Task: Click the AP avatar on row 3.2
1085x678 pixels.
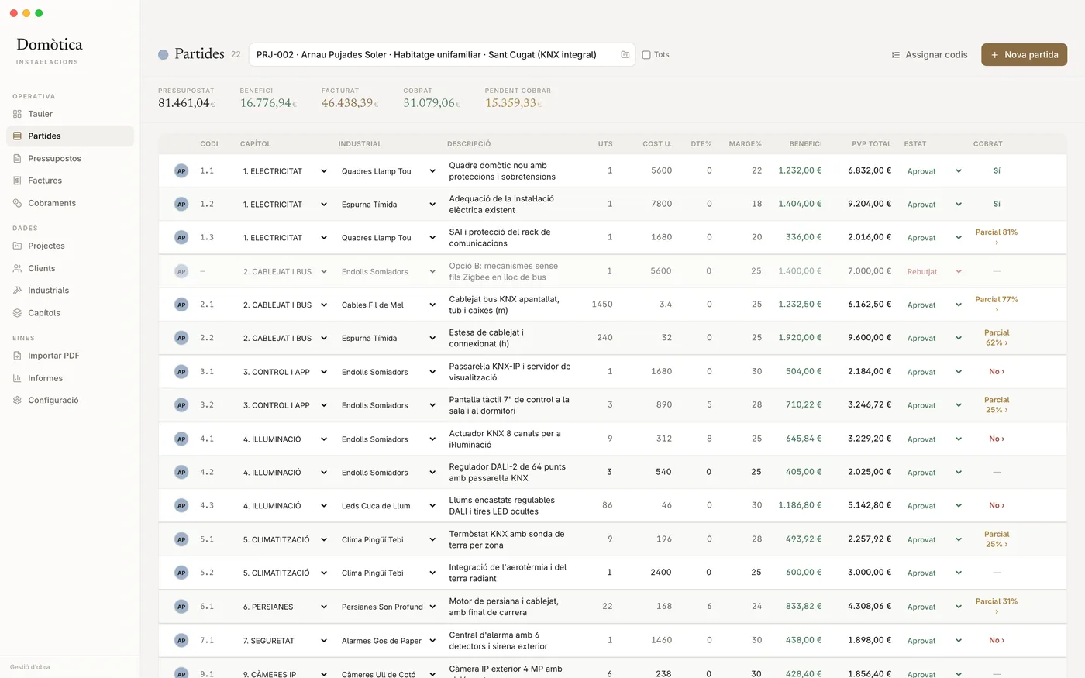Action: click(181, 405)
